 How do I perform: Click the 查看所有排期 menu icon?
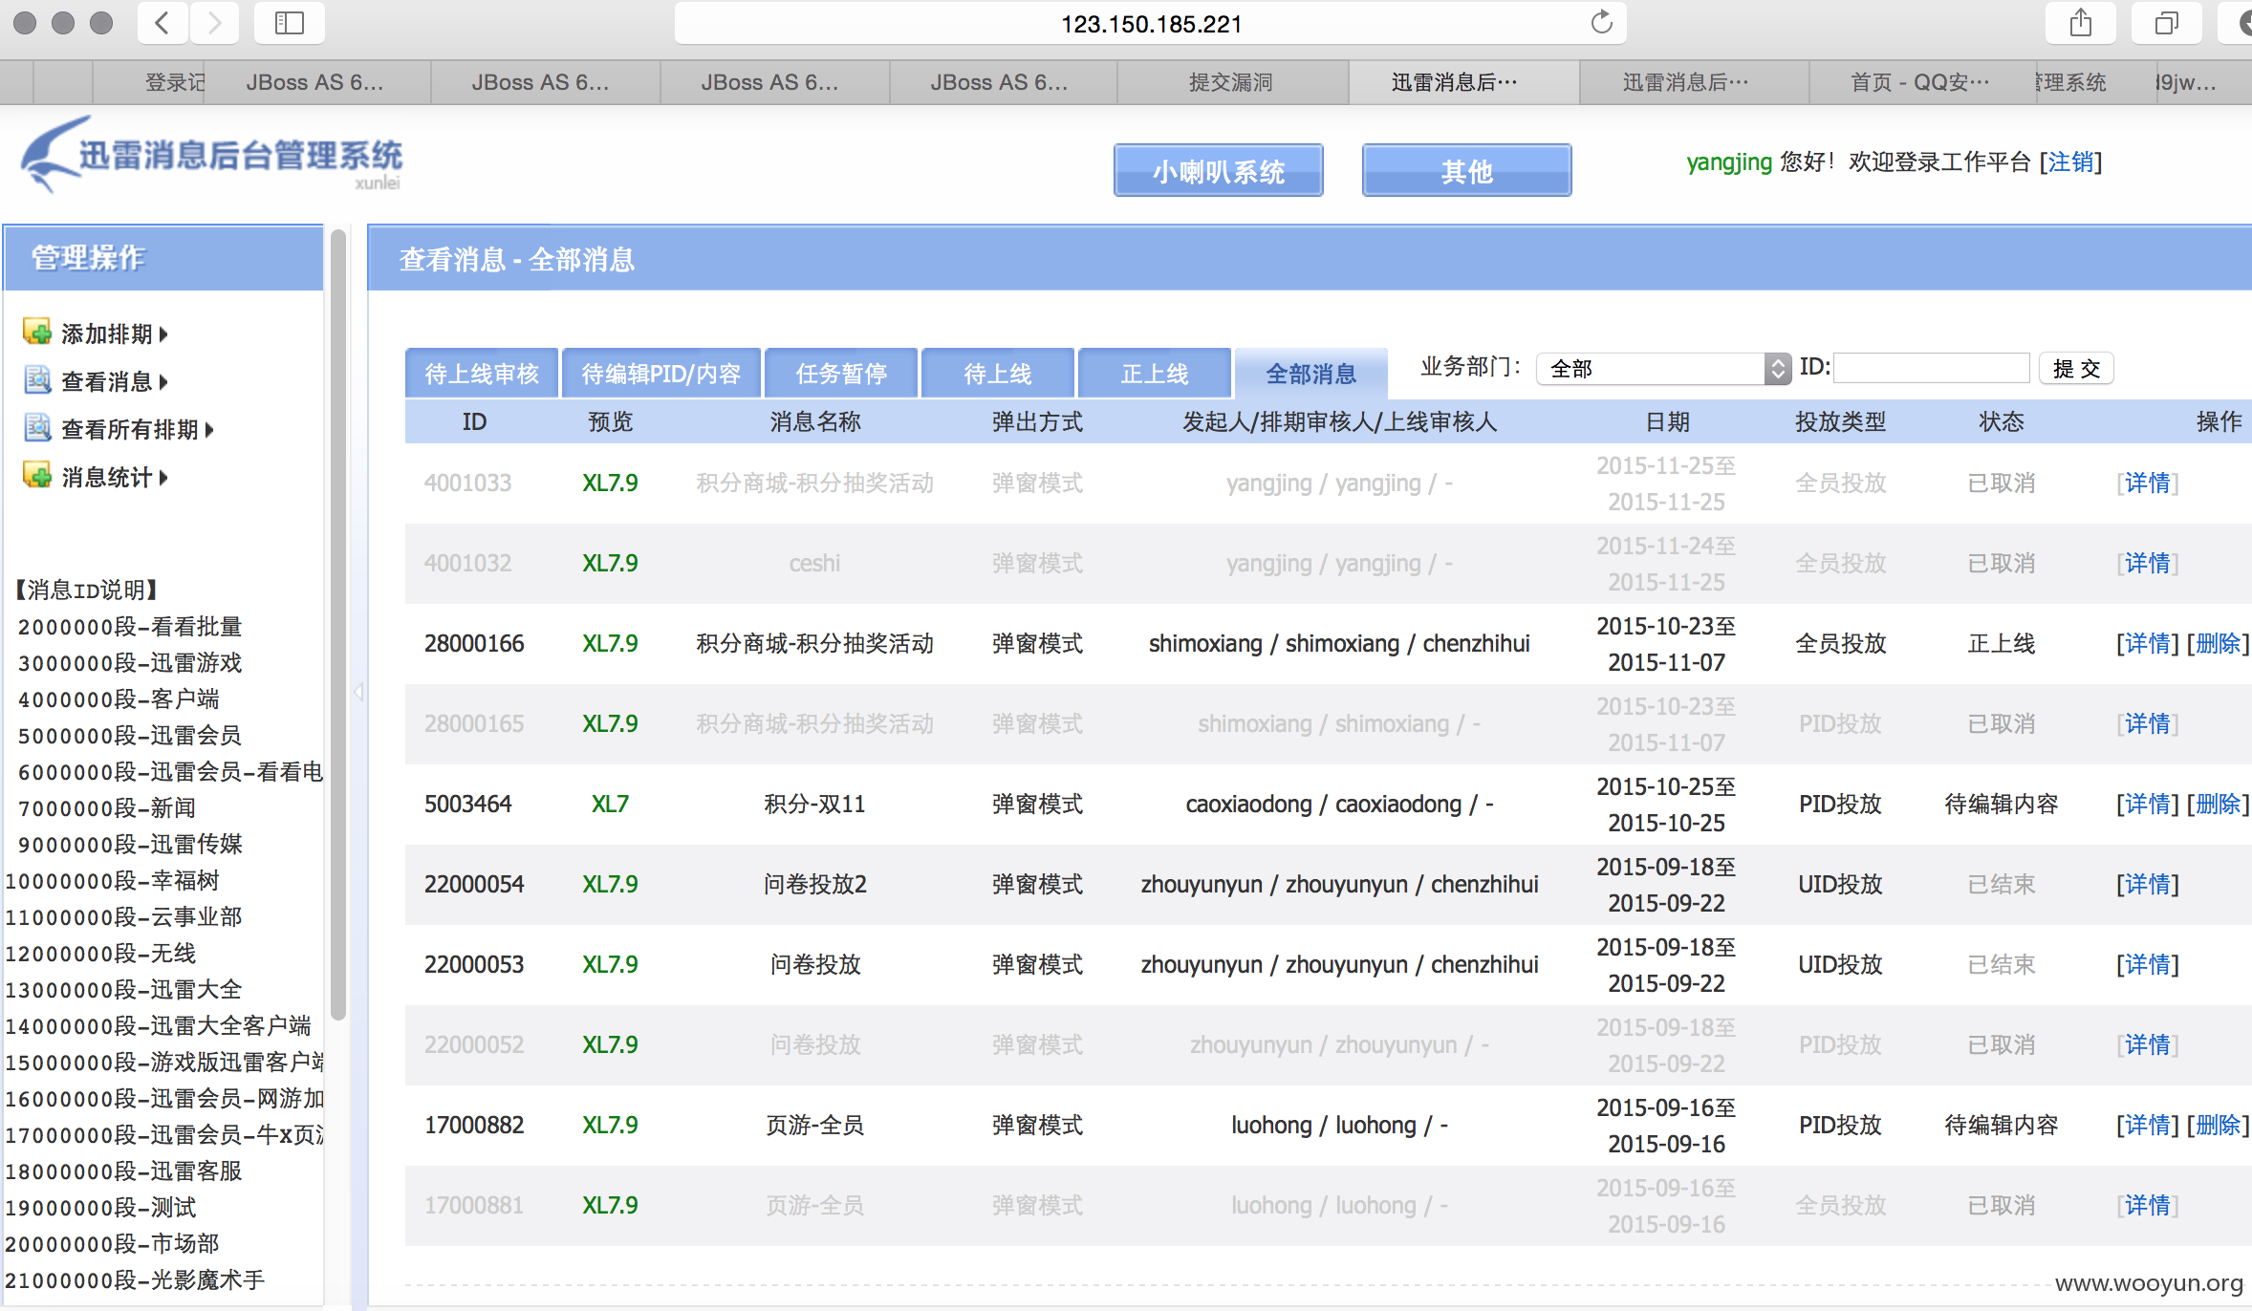pos(37,428)
